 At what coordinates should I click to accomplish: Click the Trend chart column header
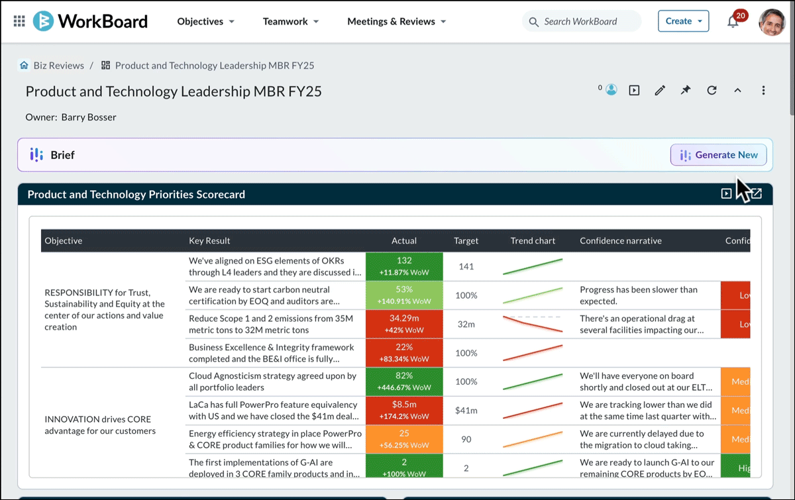point(533,240)
